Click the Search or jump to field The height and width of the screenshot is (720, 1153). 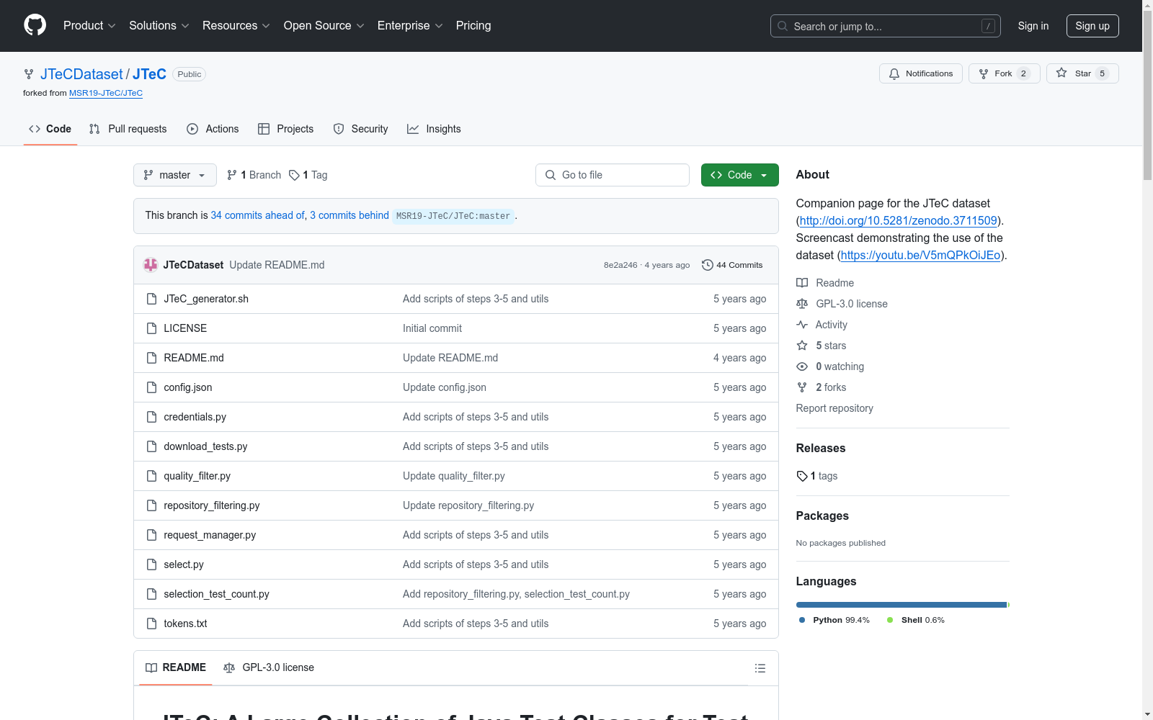click(886, 26)
